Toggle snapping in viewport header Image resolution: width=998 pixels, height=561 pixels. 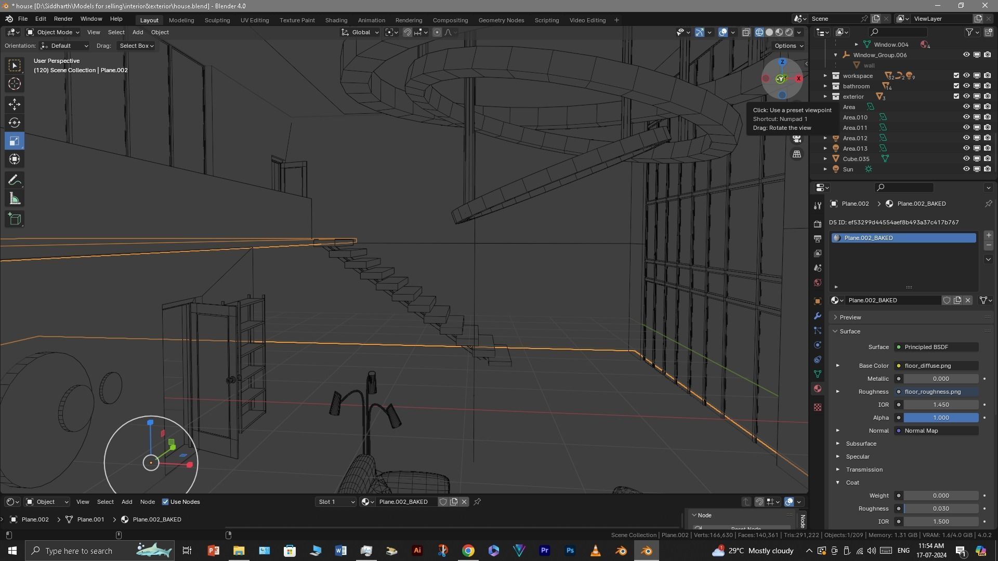point(408,32)
